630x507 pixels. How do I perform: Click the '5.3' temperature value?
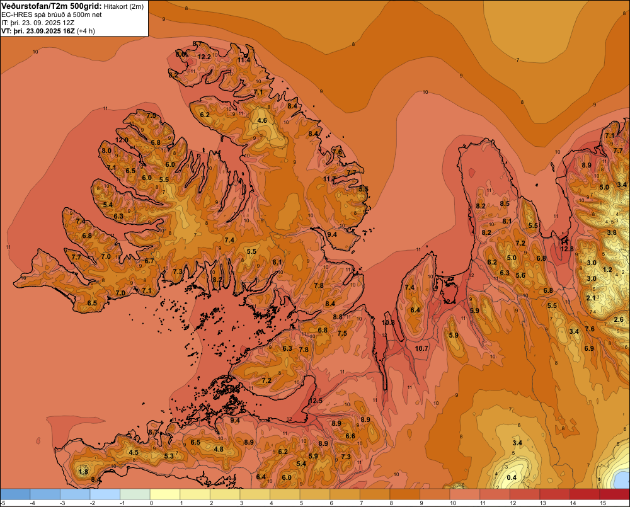(169, 456)
